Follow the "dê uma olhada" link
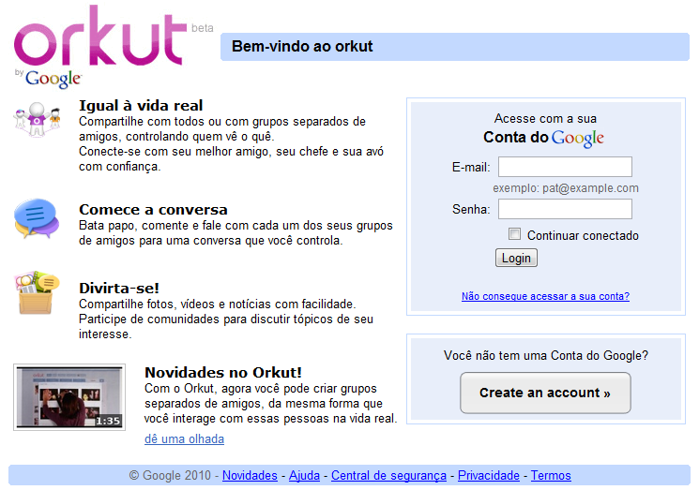The image size is (699, 490). pyautogui.click(x=184, y=439)
